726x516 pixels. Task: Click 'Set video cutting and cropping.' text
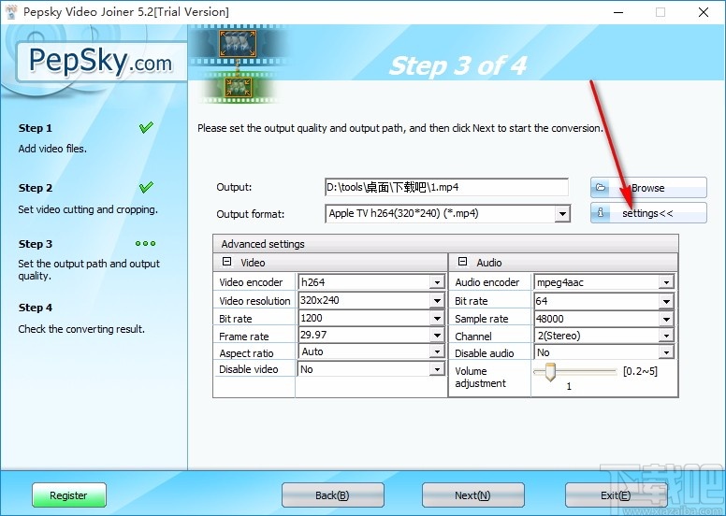88,209
